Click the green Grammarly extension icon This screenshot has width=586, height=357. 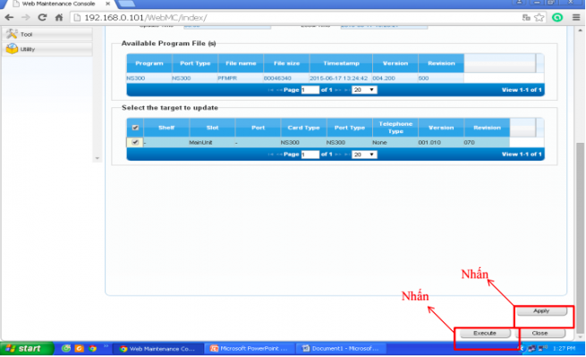click(556, 17)
